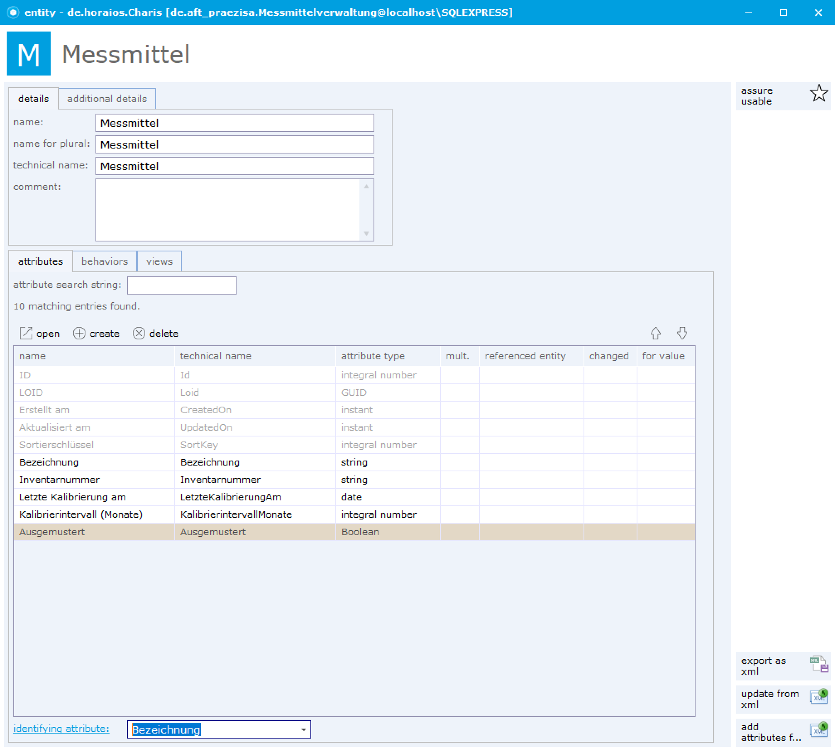Click the application icon in title bar
Image resolution: width=835 pixels, height=751 pixels.
coord(13,12)
